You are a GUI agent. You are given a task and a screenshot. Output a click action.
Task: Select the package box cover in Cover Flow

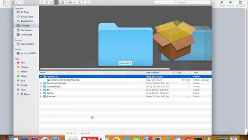174,40
